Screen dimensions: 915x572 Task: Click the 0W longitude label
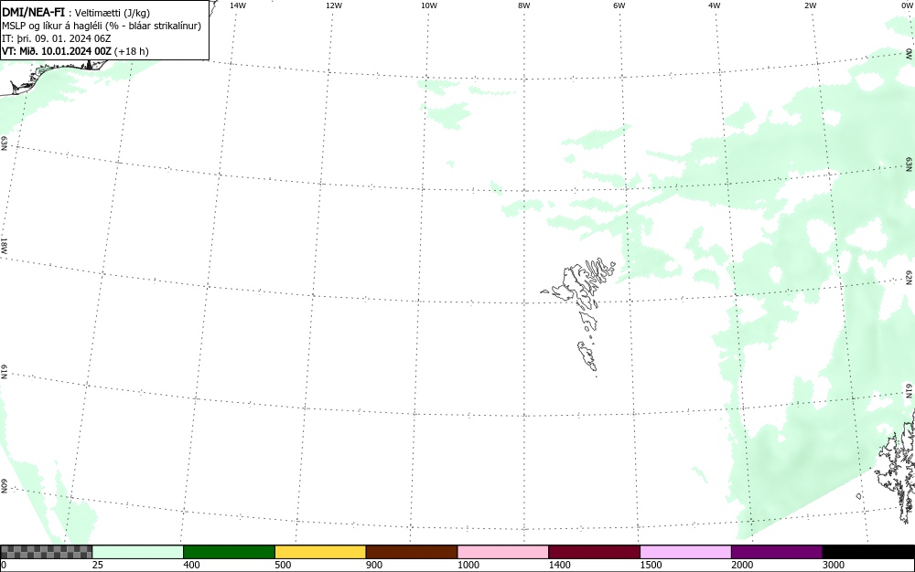tap(908, 5)
